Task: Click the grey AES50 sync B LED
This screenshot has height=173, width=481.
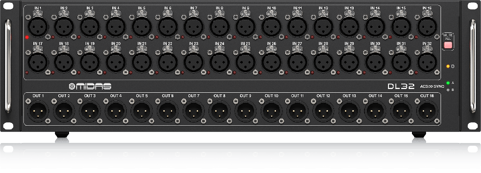Action: tap(448, 90)
